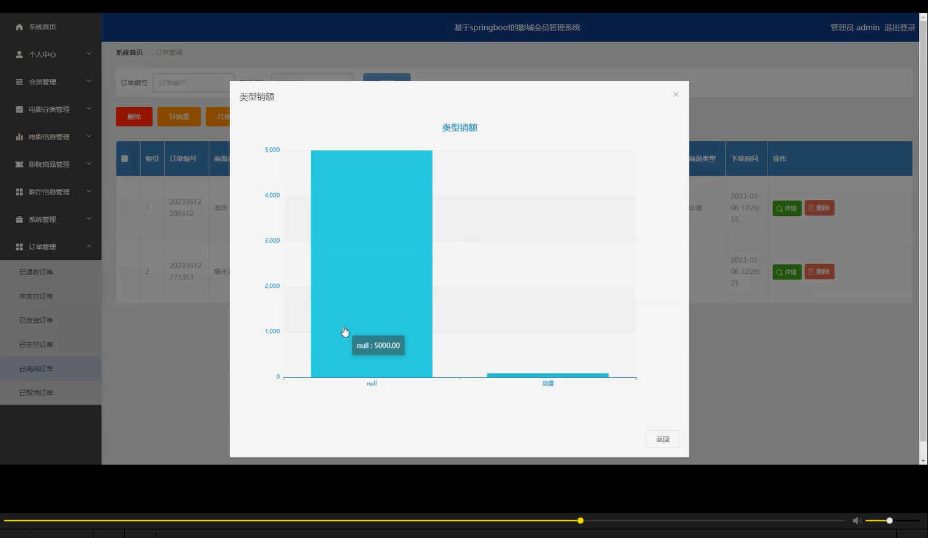Screen dimensions: 928x538
Task: Check the checkbox for row 2
Action: [125, 271]
